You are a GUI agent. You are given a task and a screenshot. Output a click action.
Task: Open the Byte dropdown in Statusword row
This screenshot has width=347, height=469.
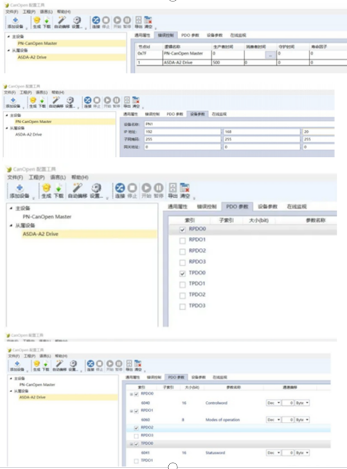pos(302,453)
